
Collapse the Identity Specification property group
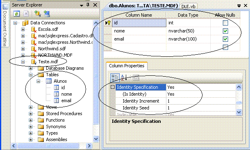point(113,87)
